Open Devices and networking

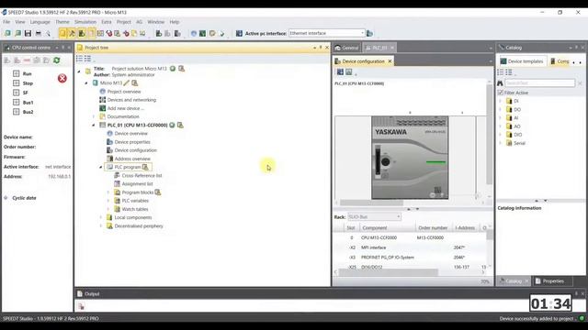pos(131,100)
